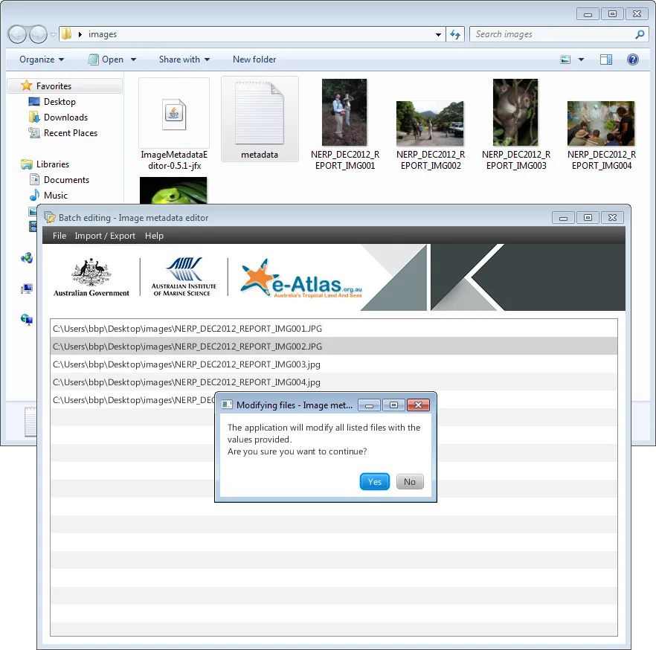
Task: Toggle the preview pane icon
Action: (x=605, y=59)
